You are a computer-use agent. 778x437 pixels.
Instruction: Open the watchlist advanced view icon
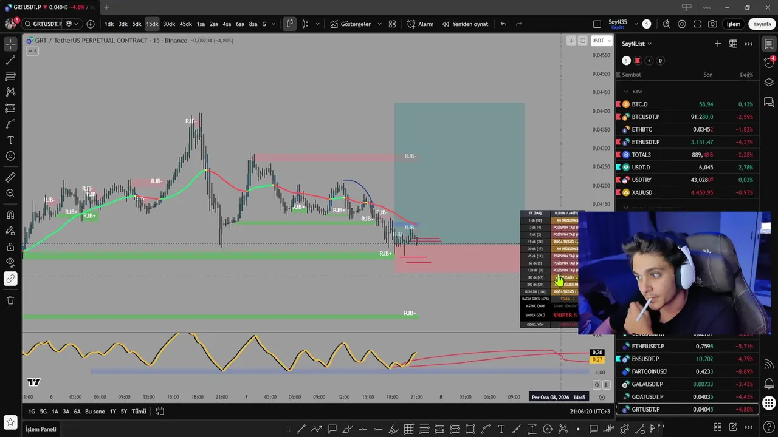(733, 44)
